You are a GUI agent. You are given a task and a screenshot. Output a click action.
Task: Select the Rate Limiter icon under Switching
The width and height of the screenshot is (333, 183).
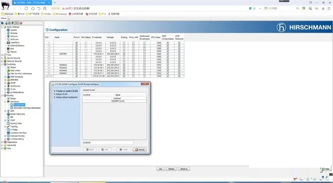coord(8,71)
